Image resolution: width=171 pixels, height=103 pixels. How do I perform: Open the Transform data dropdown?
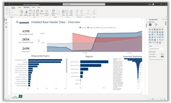54,13
